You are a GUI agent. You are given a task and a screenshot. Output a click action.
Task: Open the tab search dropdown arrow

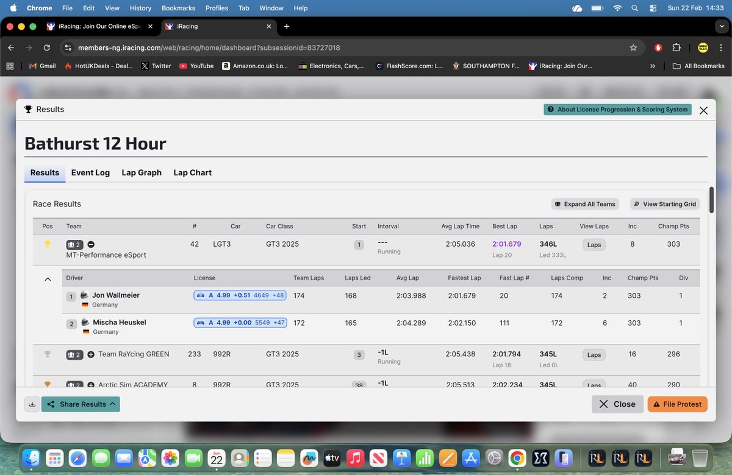(x=721, y=26)
